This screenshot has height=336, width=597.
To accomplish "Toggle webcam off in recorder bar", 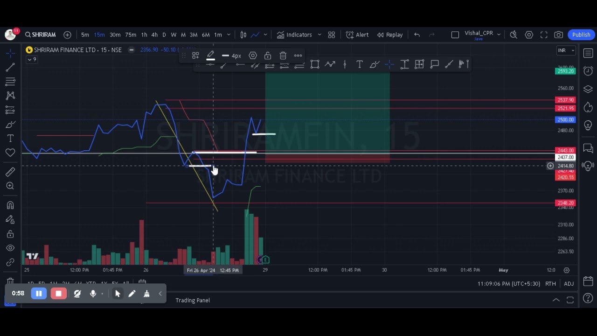I will 77,294.
